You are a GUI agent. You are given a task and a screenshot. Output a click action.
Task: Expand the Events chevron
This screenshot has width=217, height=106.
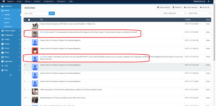pyautogui.click(x=19, y=48)
